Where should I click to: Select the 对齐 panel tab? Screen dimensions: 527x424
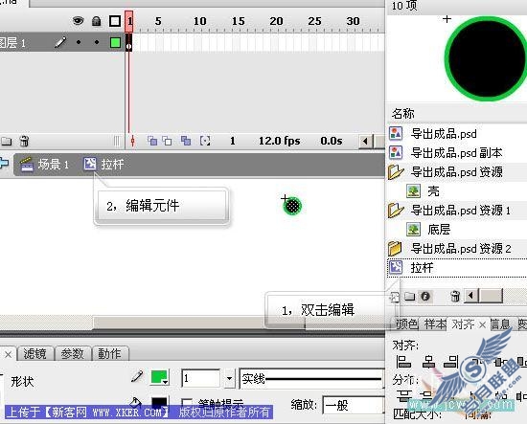tap(463, 324)
